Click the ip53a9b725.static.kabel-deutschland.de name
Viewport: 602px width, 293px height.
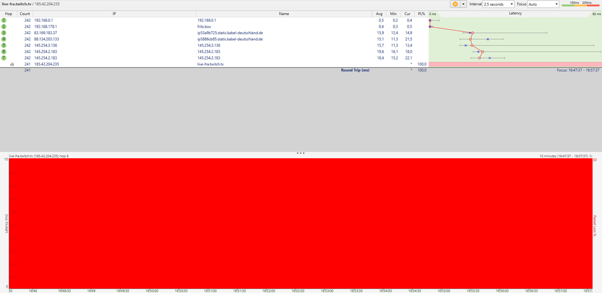(x=230, y=32)
